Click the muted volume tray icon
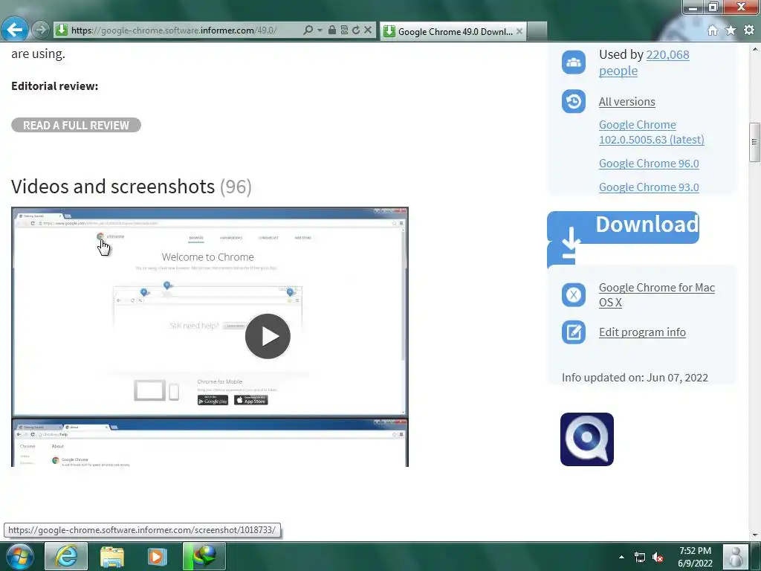 click(x=658, y=558)
